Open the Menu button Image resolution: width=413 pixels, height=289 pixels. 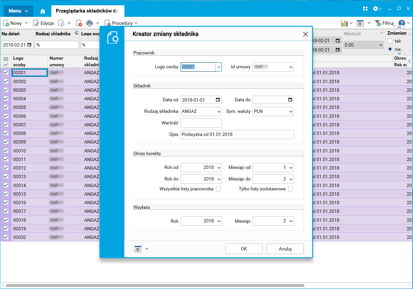18,11
